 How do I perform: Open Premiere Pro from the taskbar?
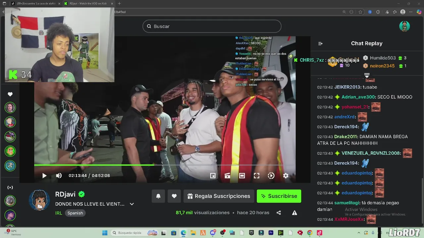click(271, 233)
